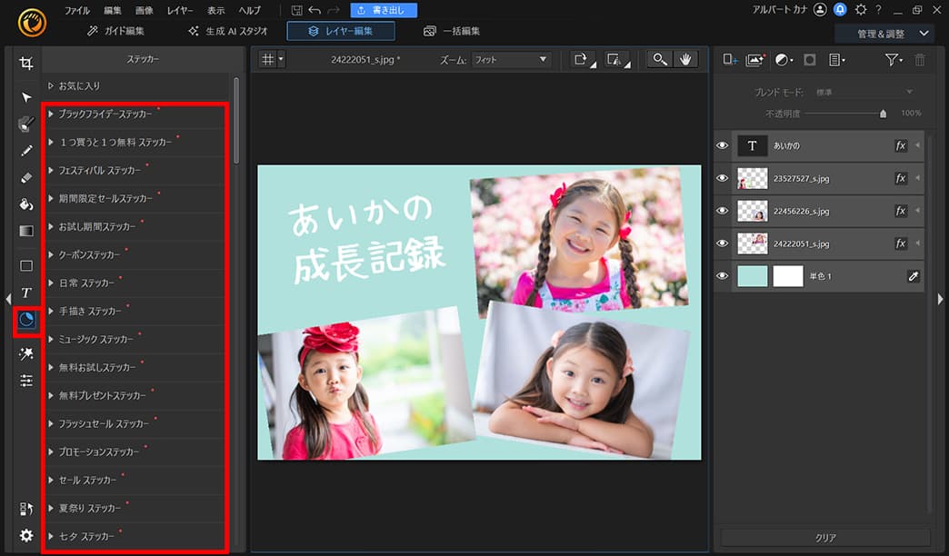Image resolution: width=949 pixels, height=556 pixels.
Task: Click the add image layer icon
Action: pos(754,60)
